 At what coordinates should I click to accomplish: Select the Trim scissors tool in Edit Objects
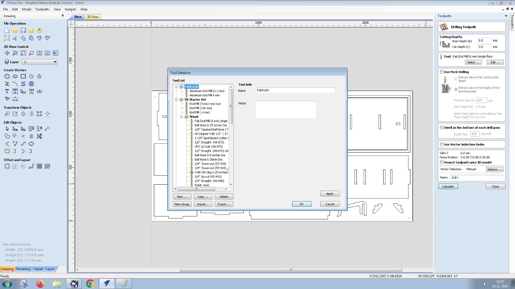[x=39, y=136]
